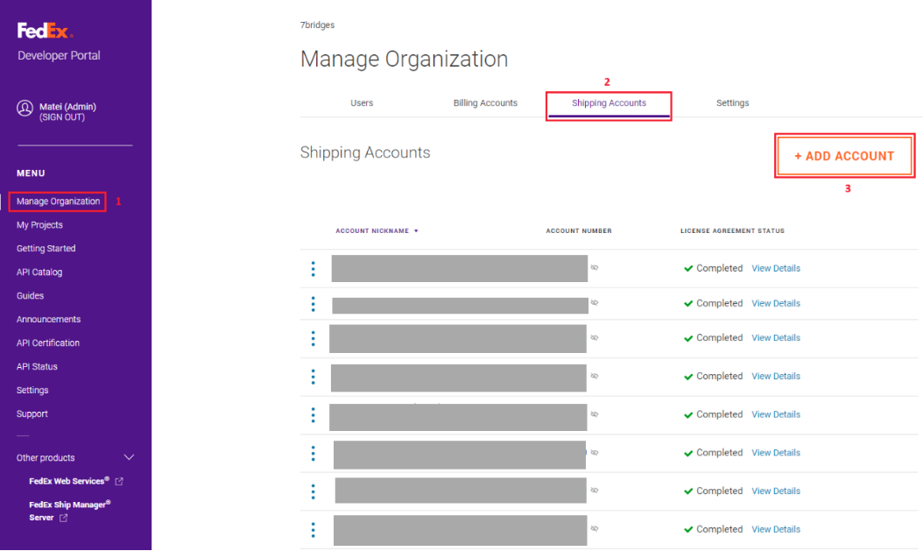Click the link icon next to the first account number
Image resolution: width=923 pixels, height=551 pixels.
(x=595, y=269)
